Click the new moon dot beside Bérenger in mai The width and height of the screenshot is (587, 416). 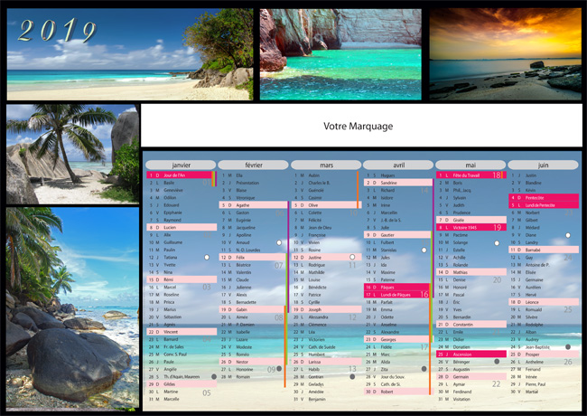click(498, 362)
